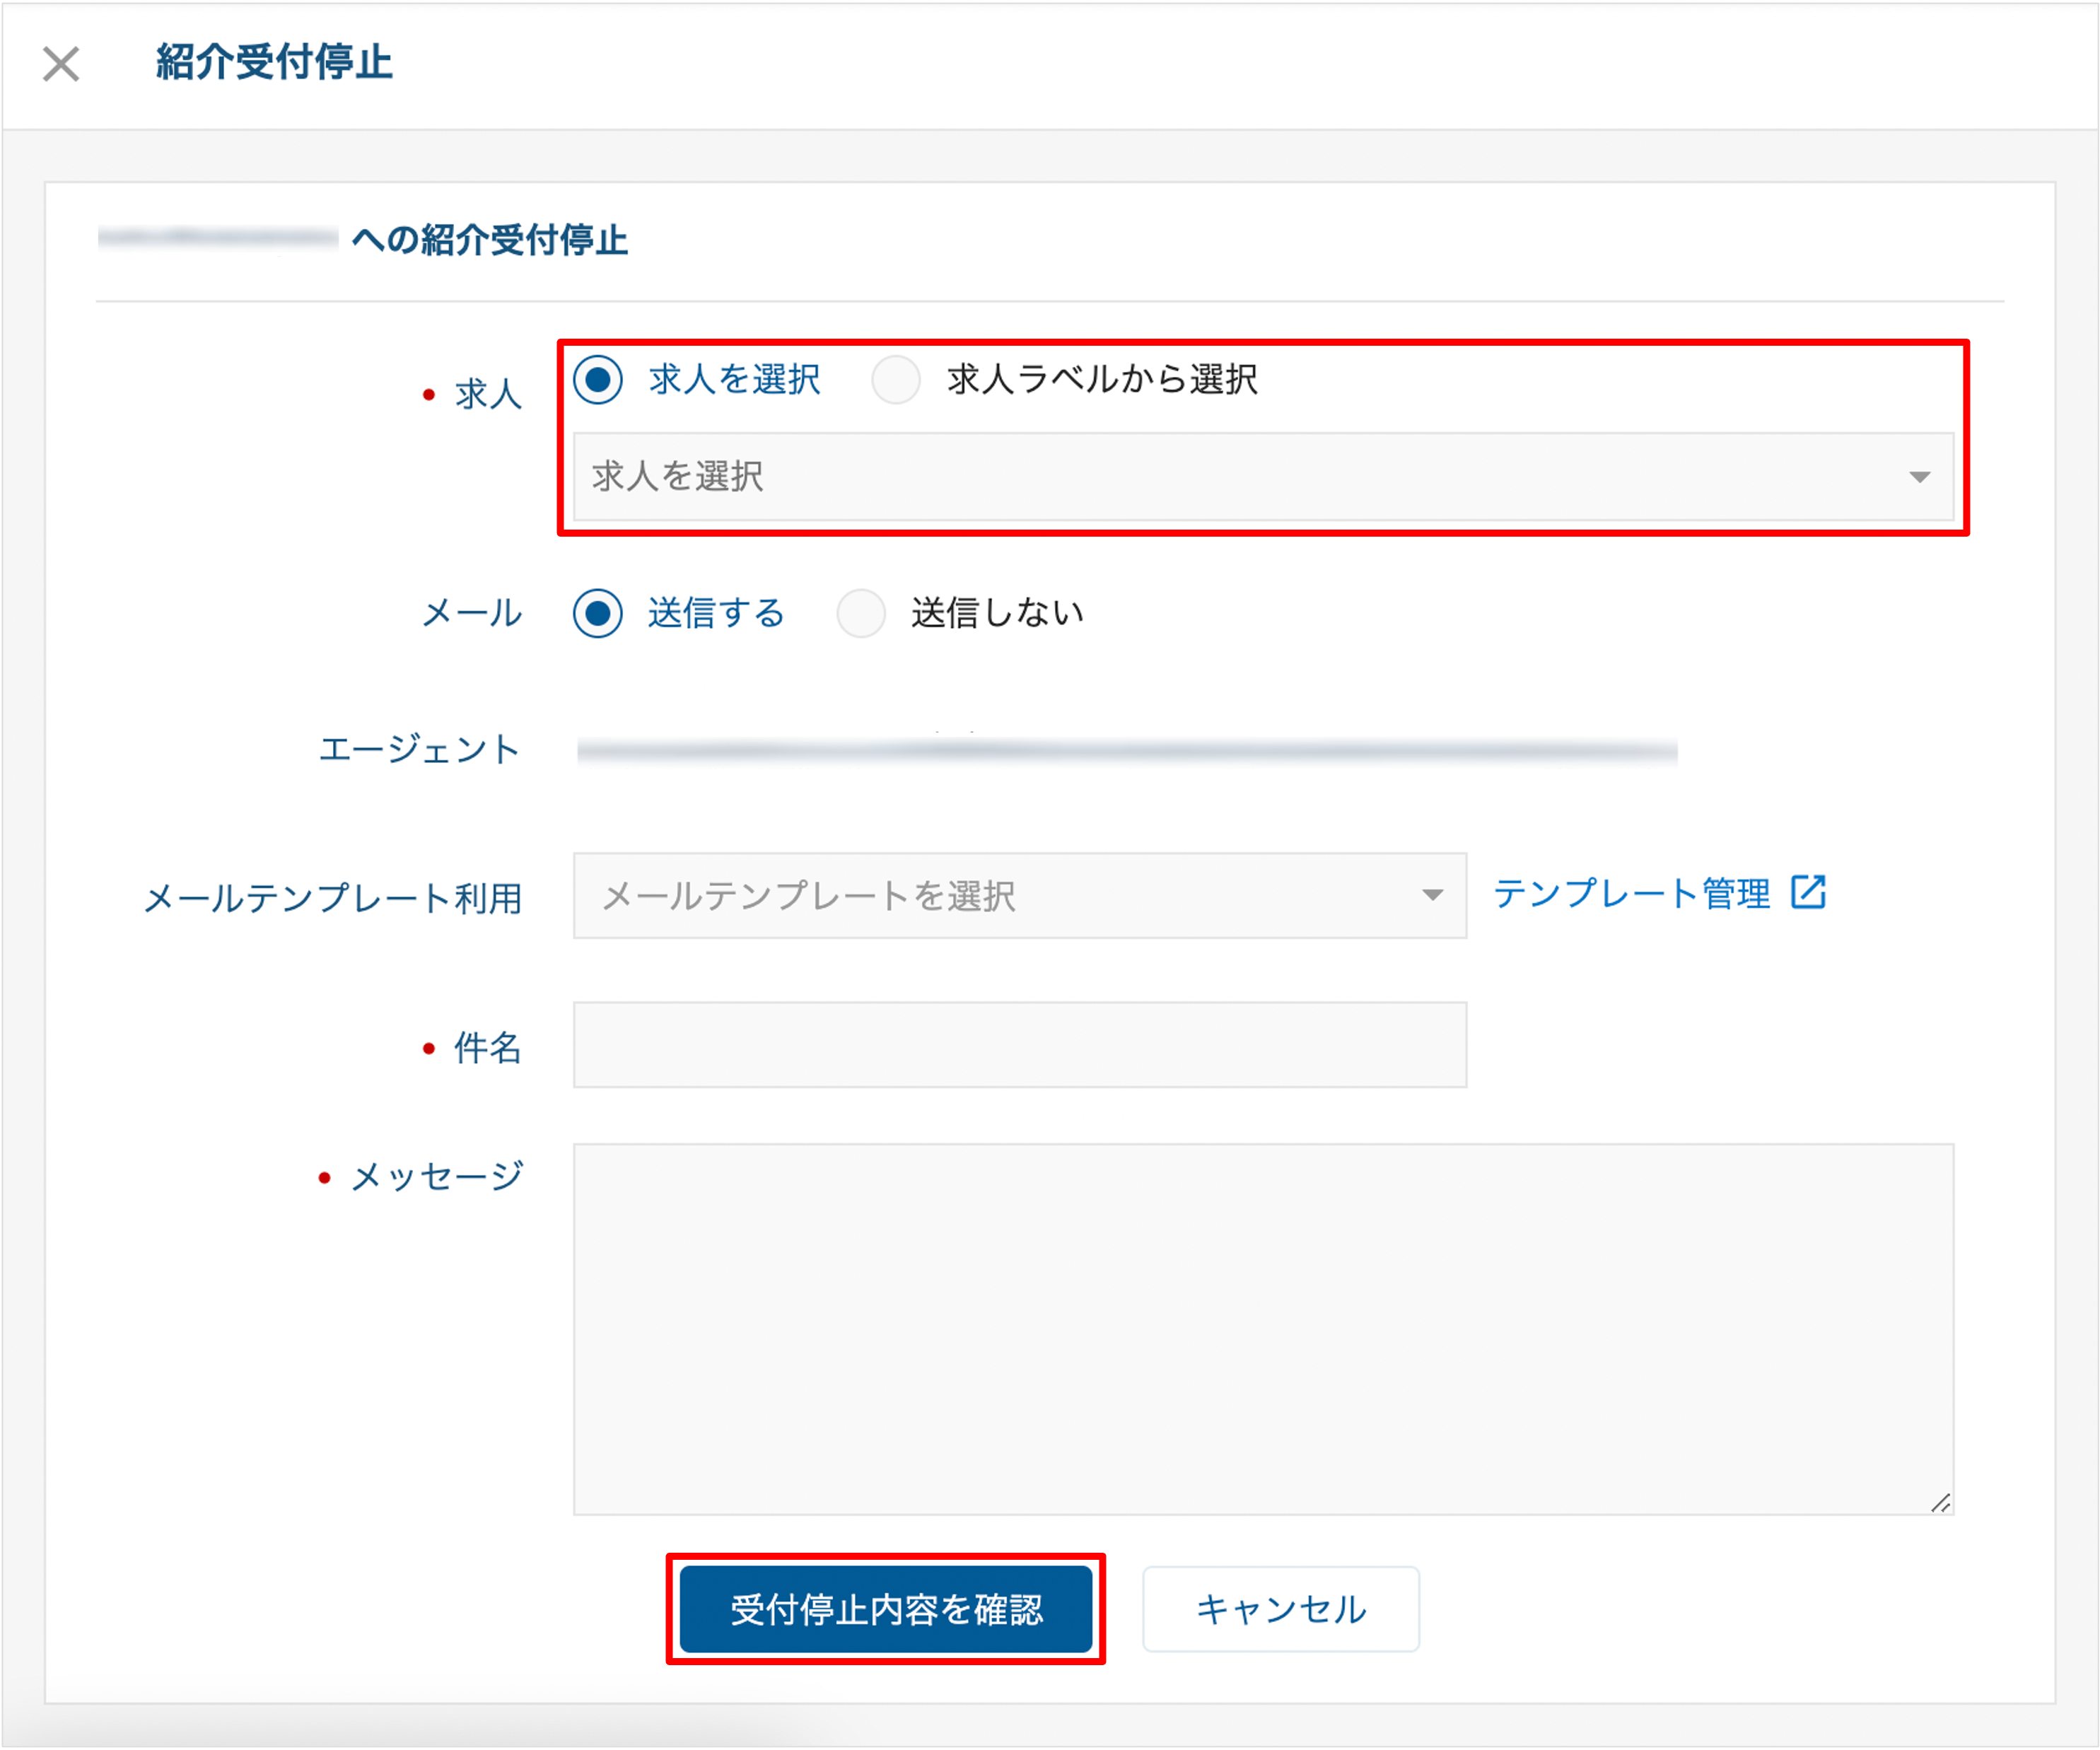Click the メールテンプレート利用 label
This screenshot has width=2100, height=1750.
tap(333, 898)
